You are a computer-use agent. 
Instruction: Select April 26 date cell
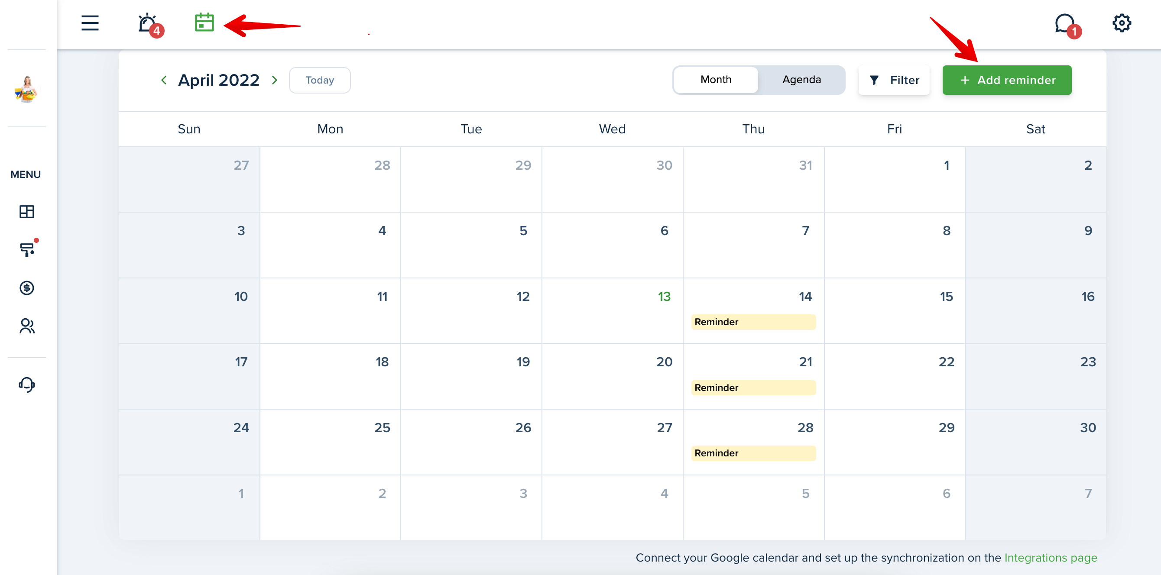471,442
